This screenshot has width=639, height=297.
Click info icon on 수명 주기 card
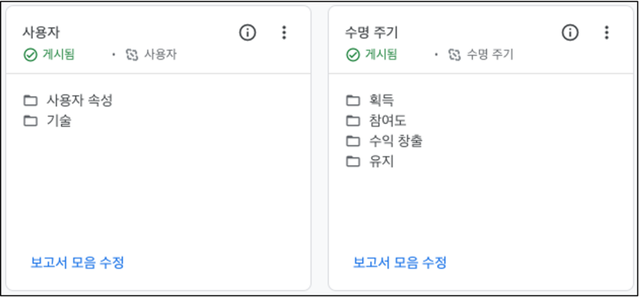570,32
